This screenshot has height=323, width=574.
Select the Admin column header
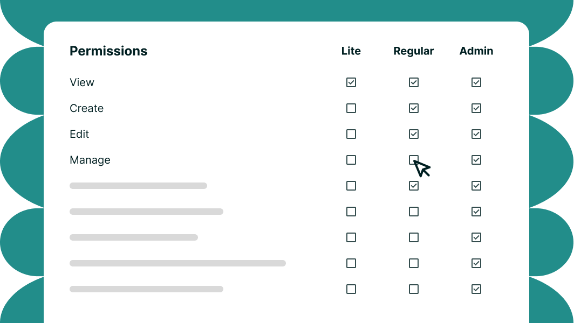click(476, 51)
